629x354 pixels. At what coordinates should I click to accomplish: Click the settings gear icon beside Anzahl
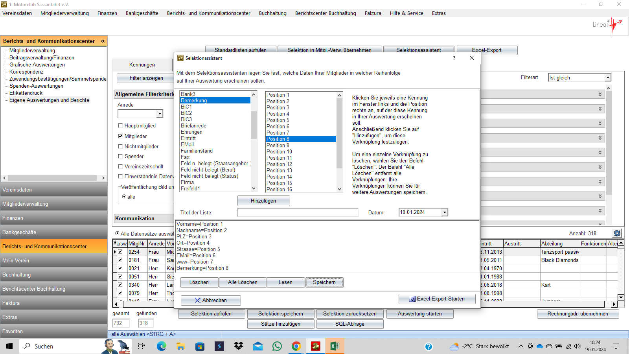(x=617, y=233)
